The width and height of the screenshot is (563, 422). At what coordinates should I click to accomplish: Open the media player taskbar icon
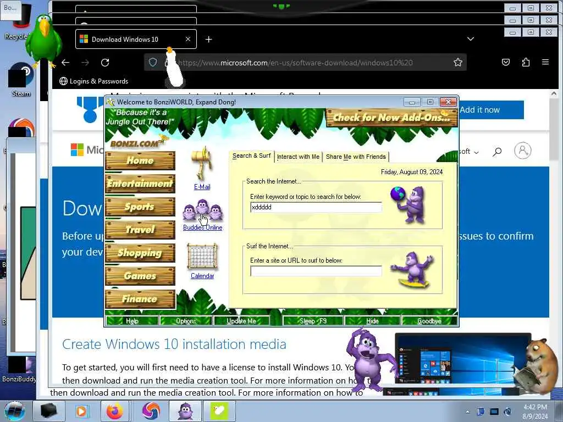[81, 411]
